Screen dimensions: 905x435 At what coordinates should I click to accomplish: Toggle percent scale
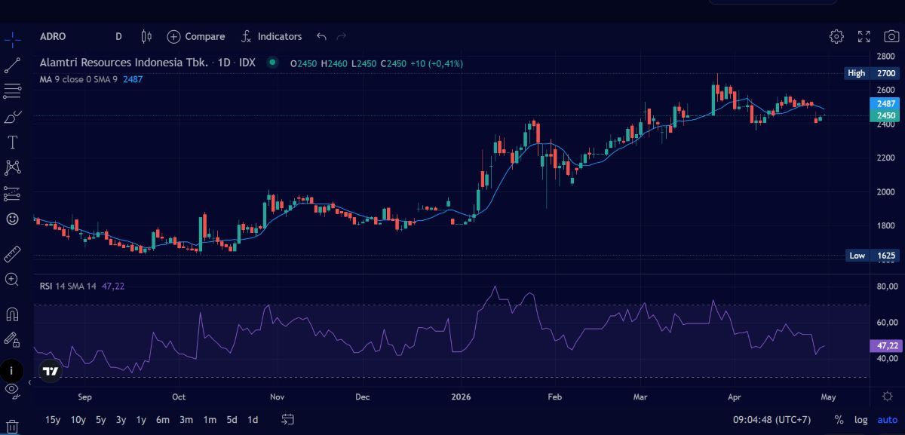pyautogui.click(x=839, y=419)
